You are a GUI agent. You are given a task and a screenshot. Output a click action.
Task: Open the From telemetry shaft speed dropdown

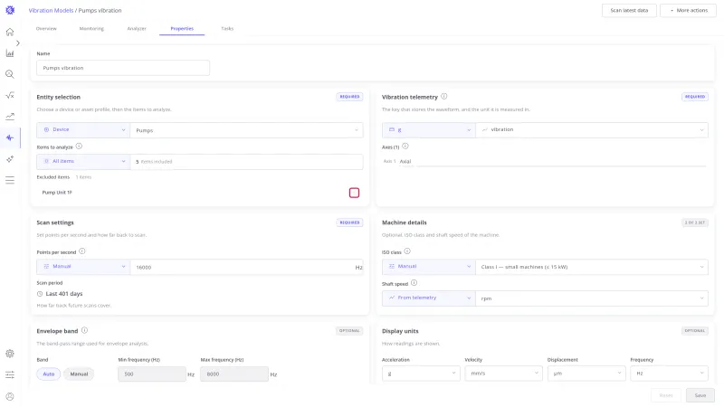(428, 298)
